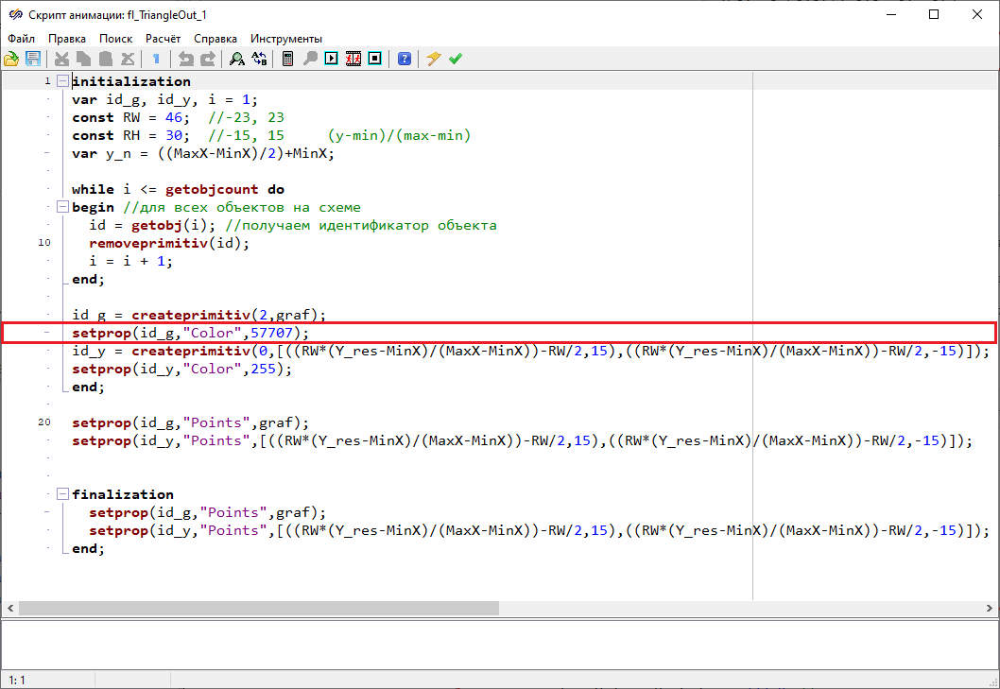
Task: Collapse the initialization code block
Action: coord(62,81)
